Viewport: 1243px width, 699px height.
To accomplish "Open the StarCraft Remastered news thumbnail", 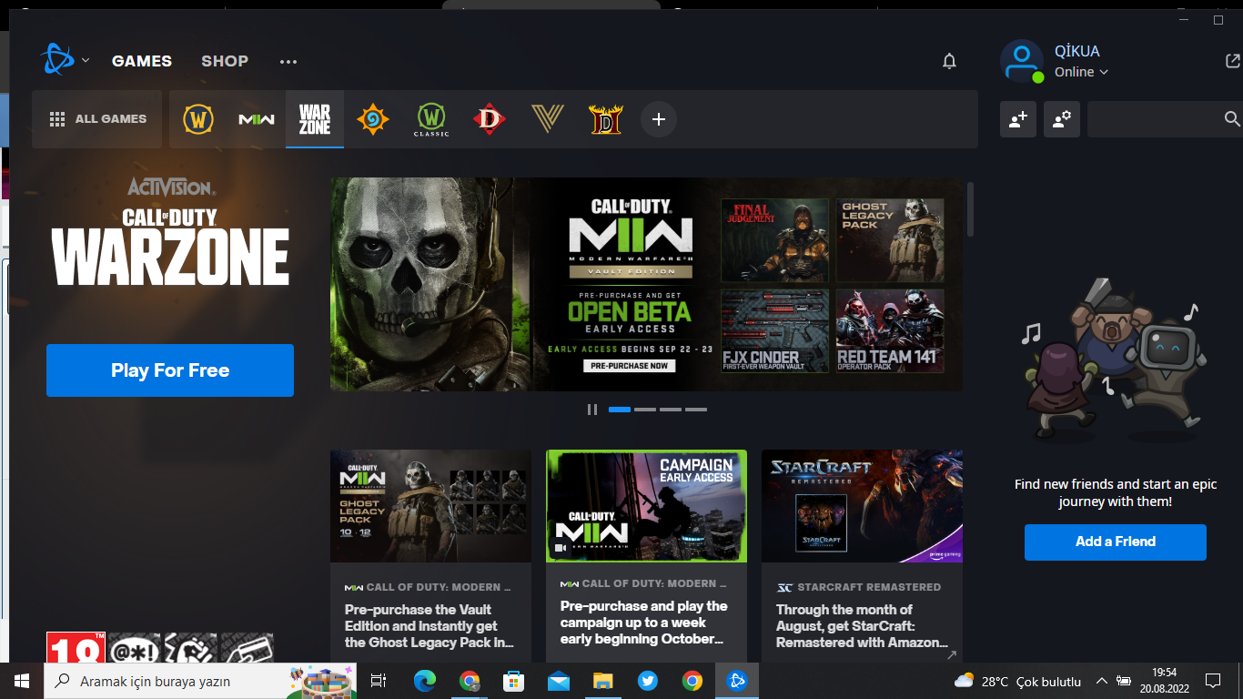I will pyautogui.click(x=862, y=506).
